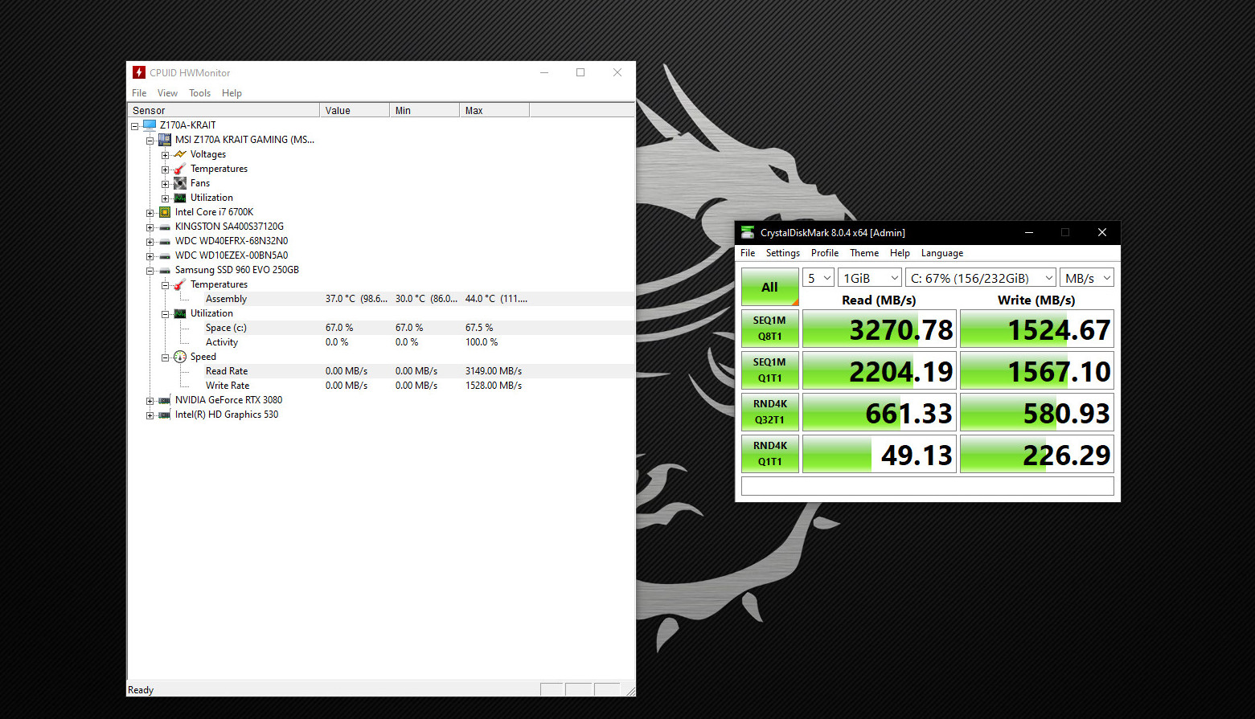Viewport: 1255px width, 719px height.
Task: Open CrystalDiskMark Profile menu
Action: click(x=825, y=253)
